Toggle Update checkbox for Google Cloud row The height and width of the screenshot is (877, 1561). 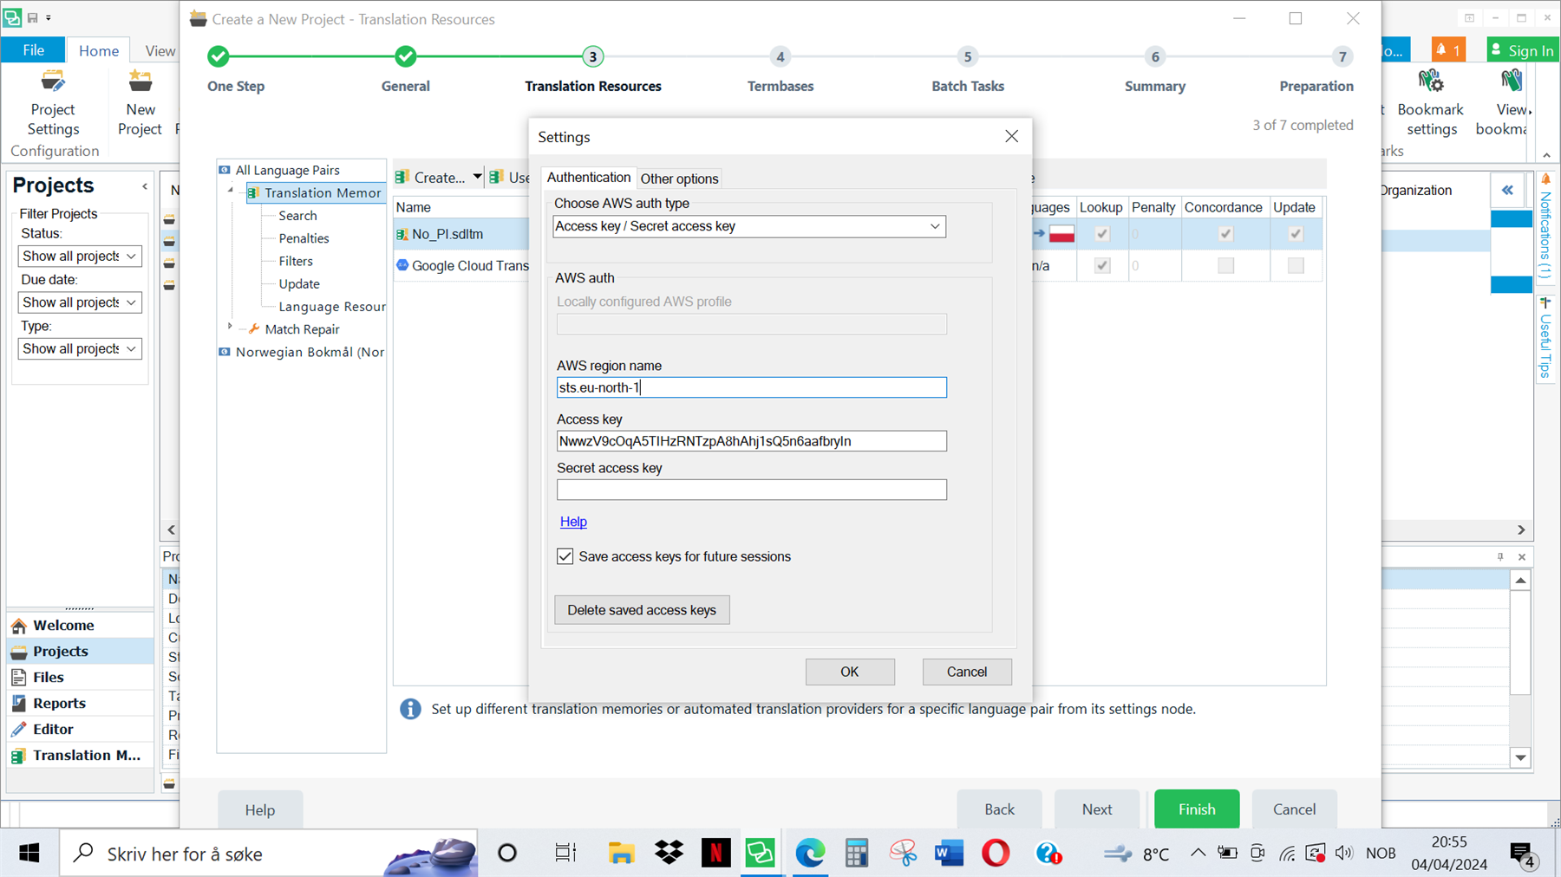click(x=1296, y=266)
